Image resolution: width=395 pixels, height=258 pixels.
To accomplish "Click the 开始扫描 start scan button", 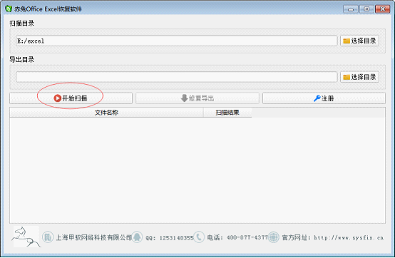I will [71, 98].
